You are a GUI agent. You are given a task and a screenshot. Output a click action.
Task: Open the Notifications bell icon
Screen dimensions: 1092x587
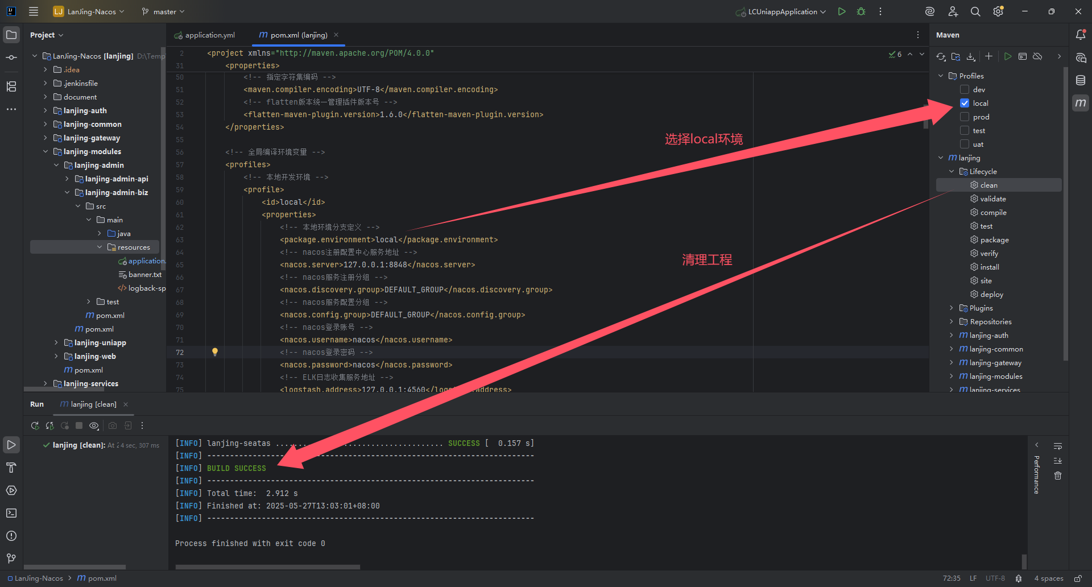tap(1081, 35)
